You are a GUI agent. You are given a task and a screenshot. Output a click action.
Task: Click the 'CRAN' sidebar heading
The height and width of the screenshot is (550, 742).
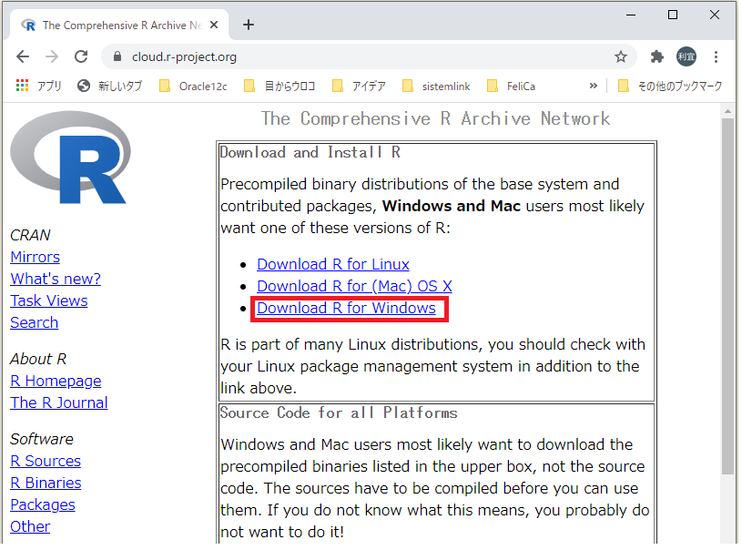coord(30,235)
